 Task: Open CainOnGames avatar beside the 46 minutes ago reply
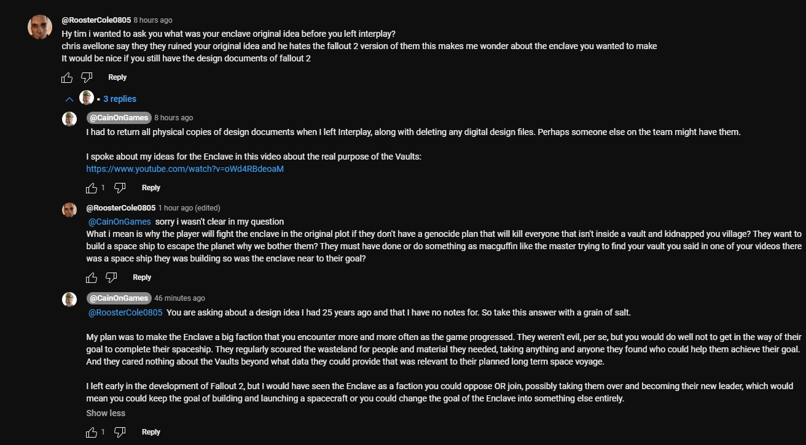69,299
